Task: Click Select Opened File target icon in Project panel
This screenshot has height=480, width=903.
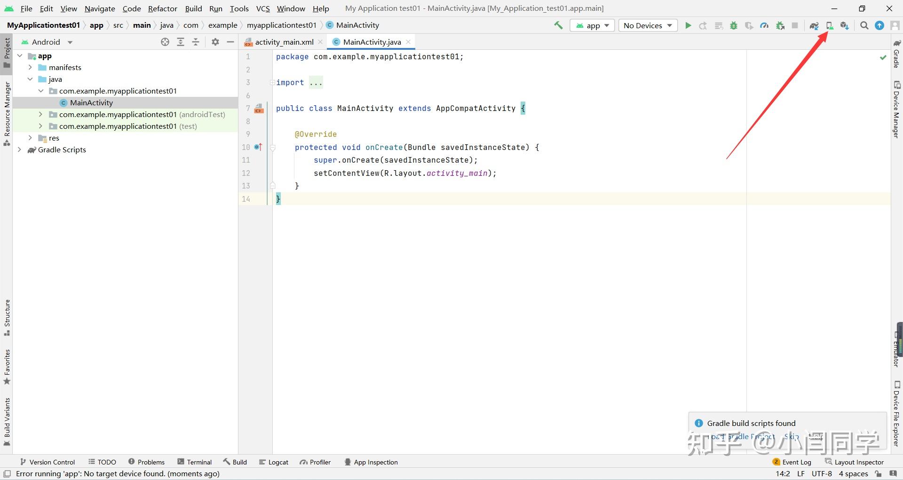Action: (165, 42)
